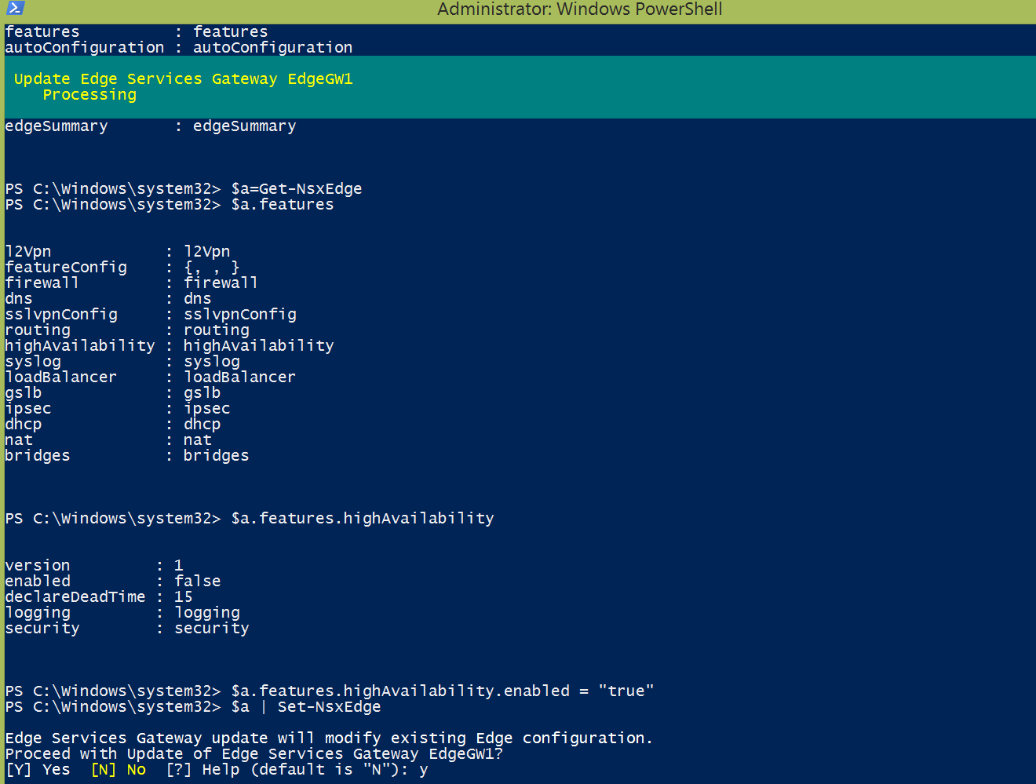This screenshot has height=784, width=1036.
Task: Click the firewall property name
Action: [42, 283]
